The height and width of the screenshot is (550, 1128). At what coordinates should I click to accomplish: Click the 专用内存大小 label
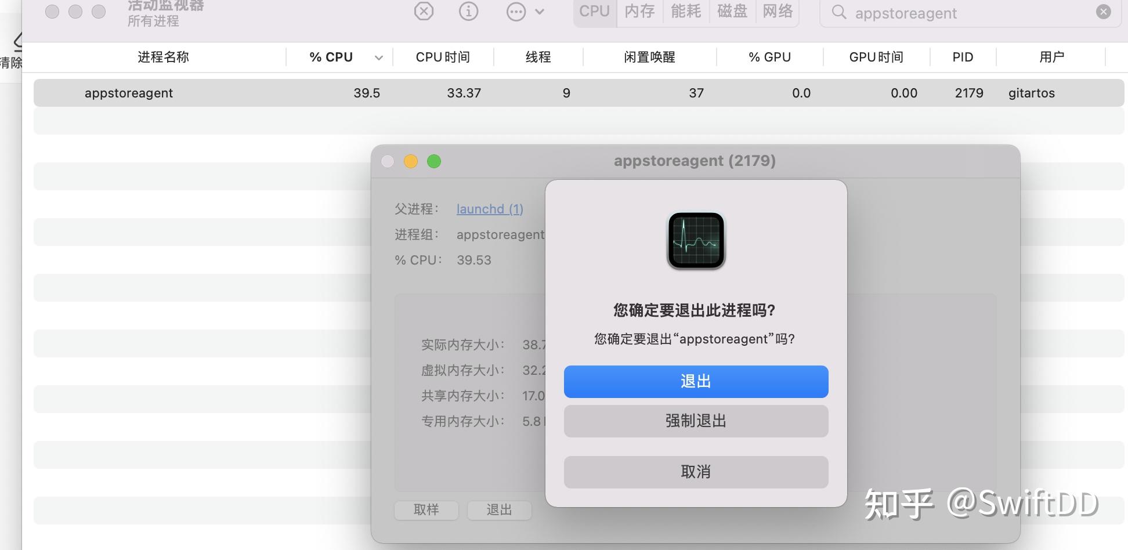(463, 421)
